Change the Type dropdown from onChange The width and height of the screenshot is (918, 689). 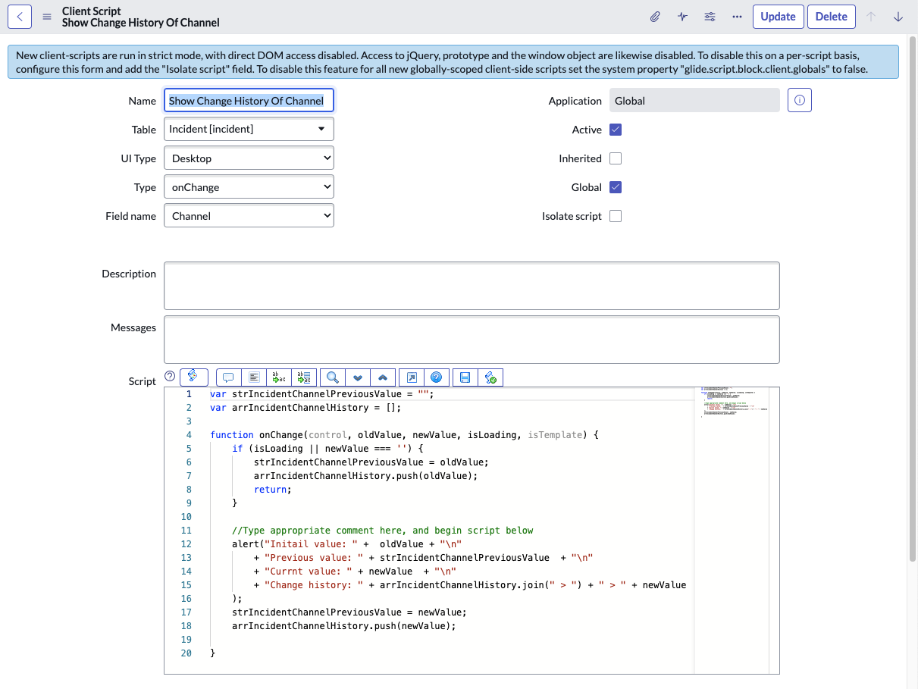249,186
